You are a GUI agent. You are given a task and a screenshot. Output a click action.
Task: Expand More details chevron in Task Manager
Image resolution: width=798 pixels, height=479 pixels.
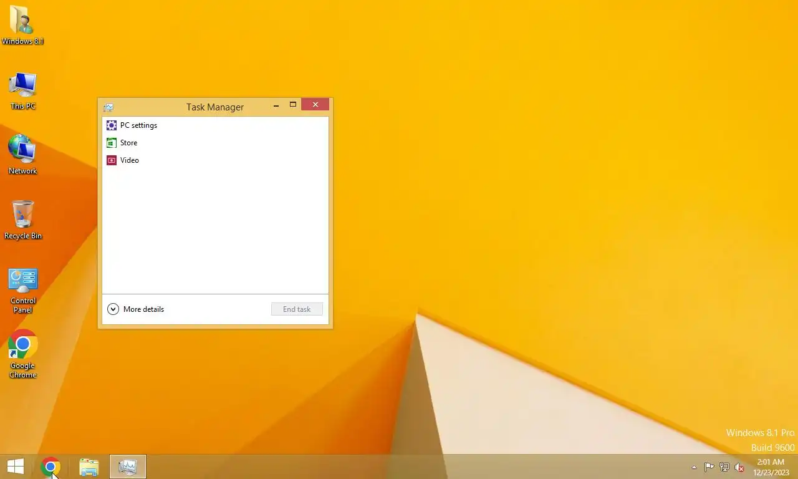113,309
